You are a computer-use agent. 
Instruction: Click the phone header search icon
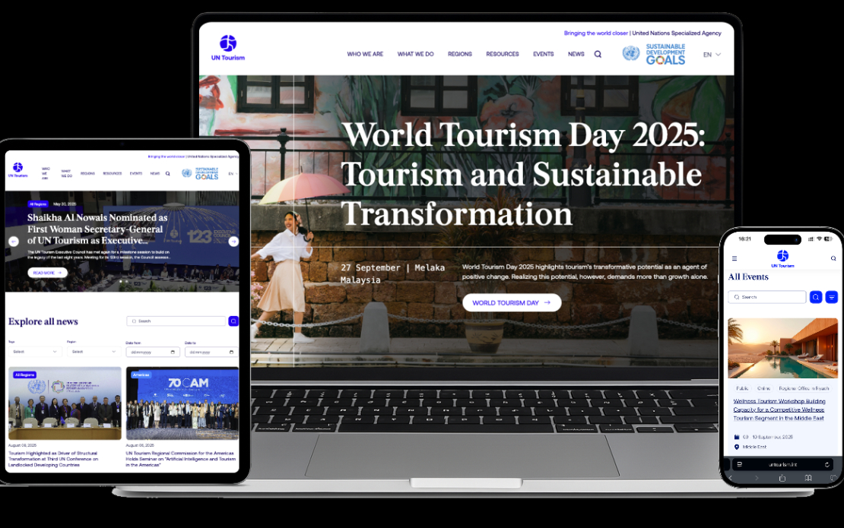tap(833, 258)
